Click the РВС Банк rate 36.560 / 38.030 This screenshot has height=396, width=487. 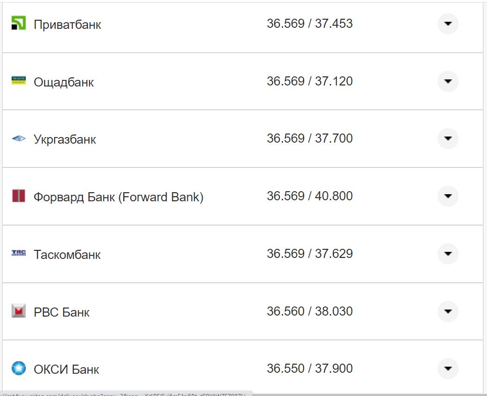tap(309, 311)
